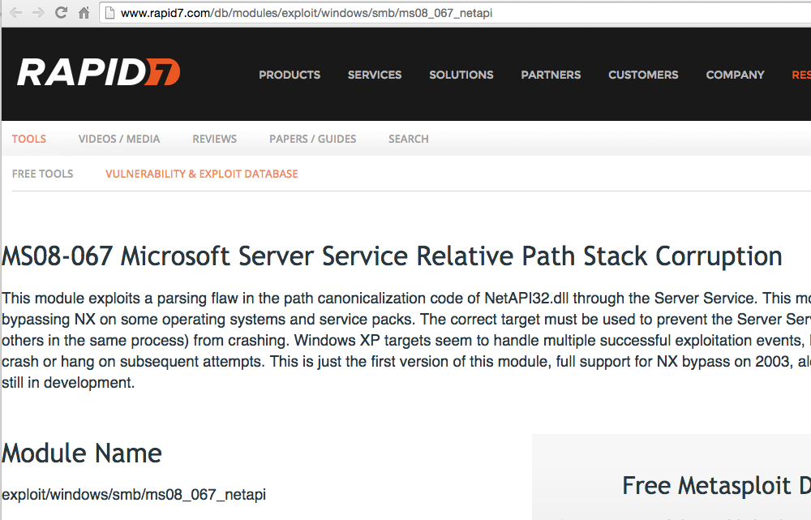The width and height of the screenshot is (811, 520).
Task: Open Vulnerability & Exploit Database link
Action: (202, 174)
